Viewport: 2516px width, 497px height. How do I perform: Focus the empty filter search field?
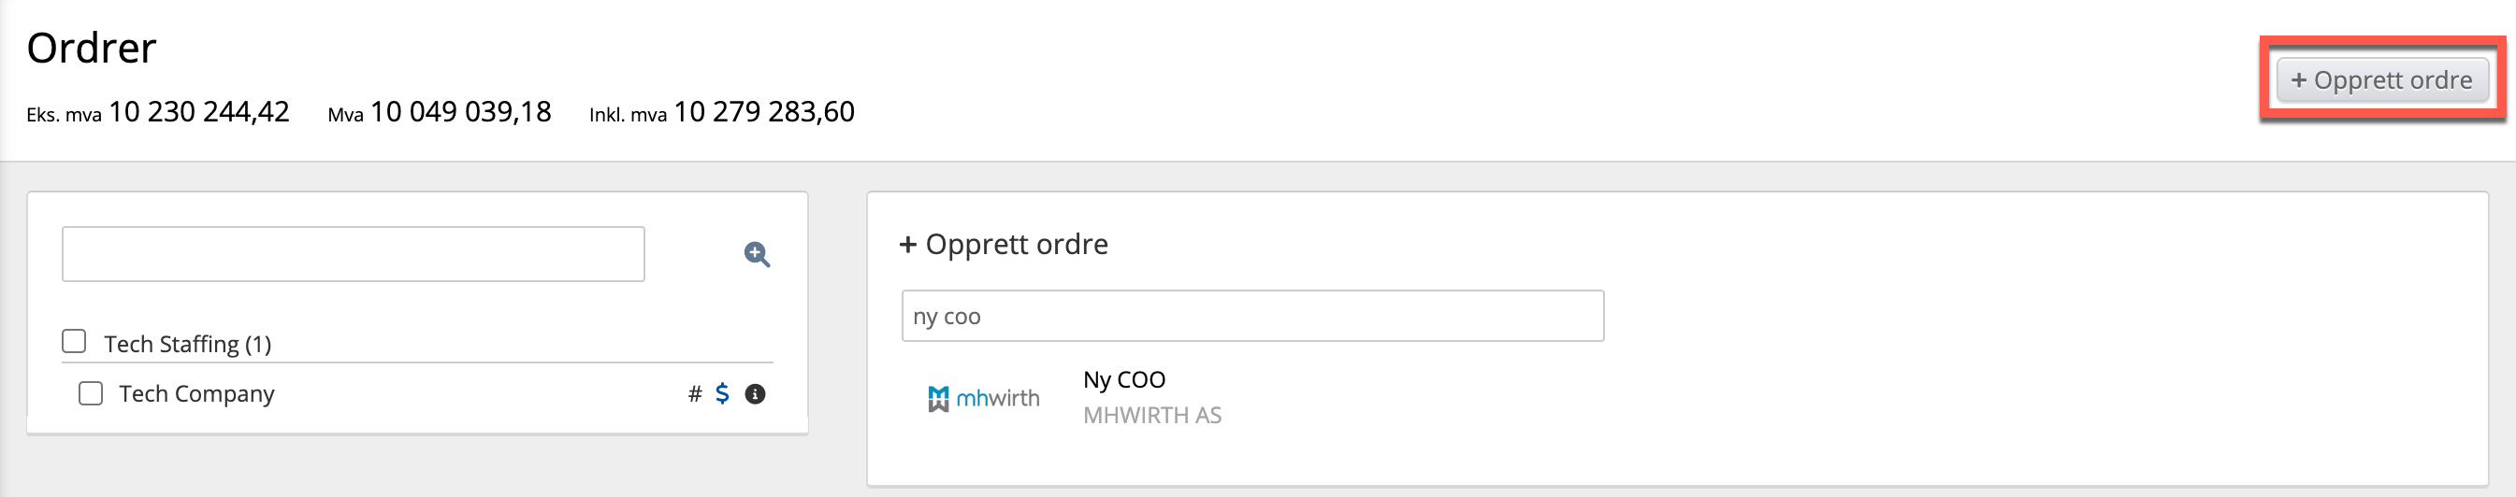click(x=353, y=255)
